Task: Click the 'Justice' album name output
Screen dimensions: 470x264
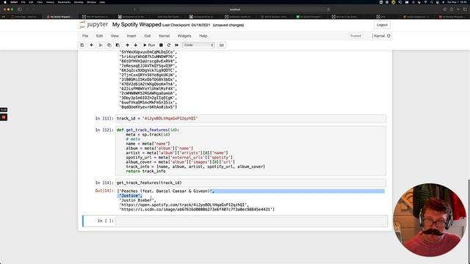Action: [x=130, y=196]
